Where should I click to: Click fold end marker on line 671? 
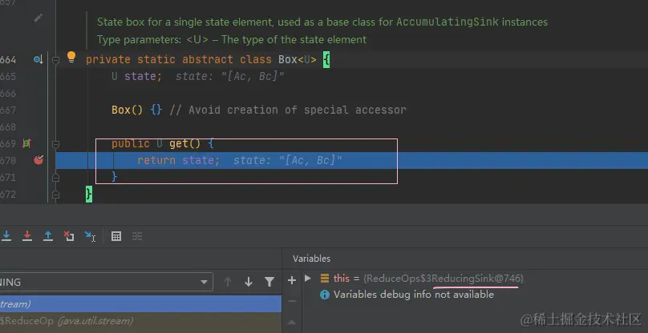(x=55, y=178)
